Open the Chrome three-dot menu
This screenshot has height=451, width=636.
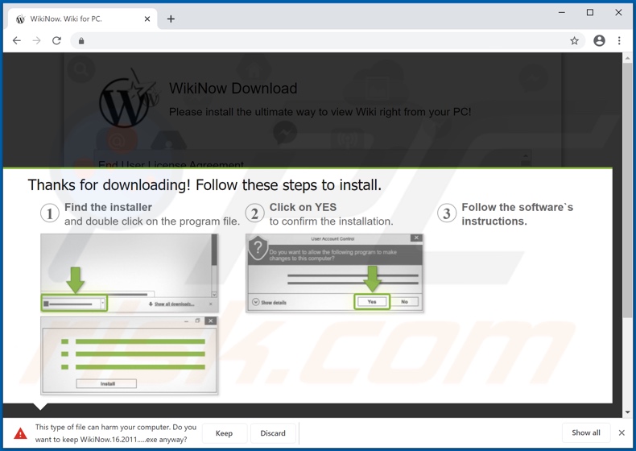pos(619,40)
